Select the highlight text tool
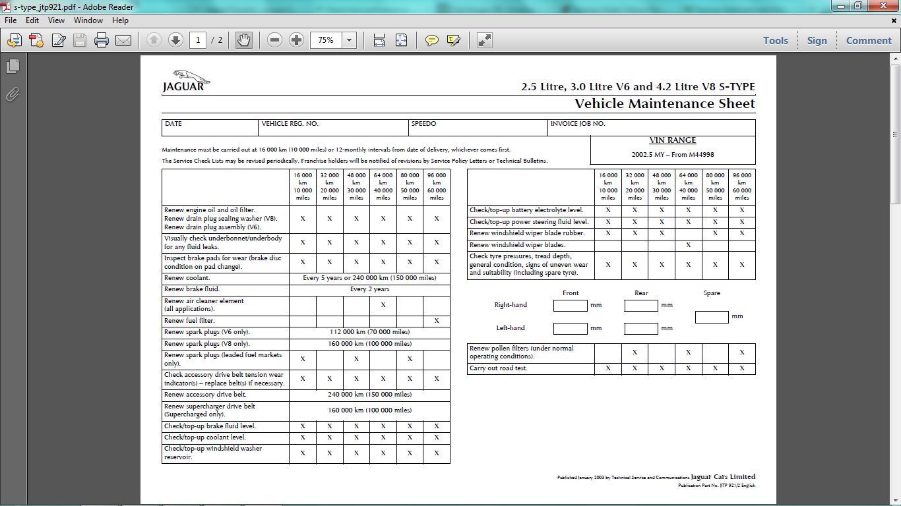The image size is (901, 506). [453, 40]
